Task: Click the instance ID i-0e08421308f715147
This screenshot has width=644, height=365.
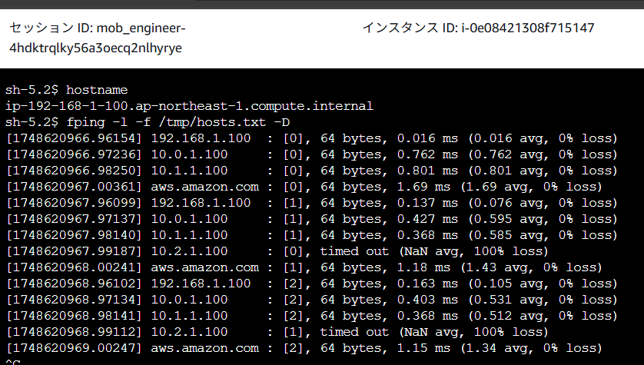Action: pyautogui.click(x=528, y=28)
